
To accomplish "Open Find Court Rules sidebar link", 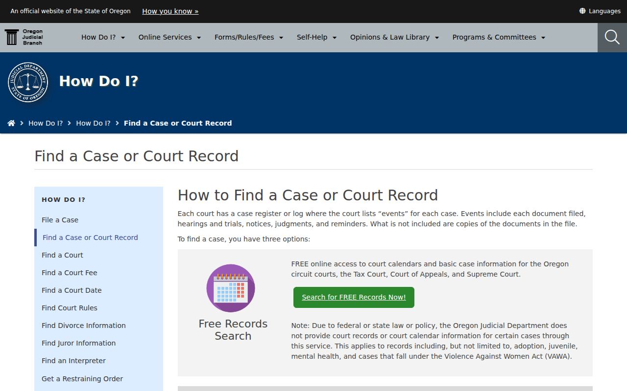I will point(70,308).
